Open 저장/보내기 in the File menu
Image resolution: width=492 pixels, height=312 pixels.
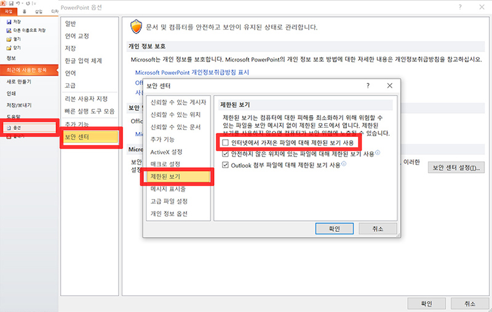tap(19, 105)
